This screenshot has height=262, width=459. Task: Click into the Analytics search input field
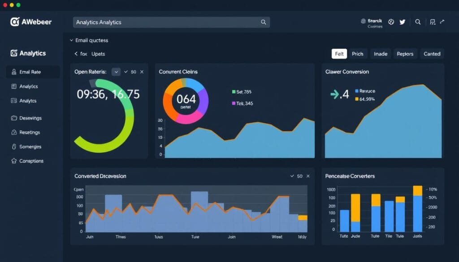(166, 22)
